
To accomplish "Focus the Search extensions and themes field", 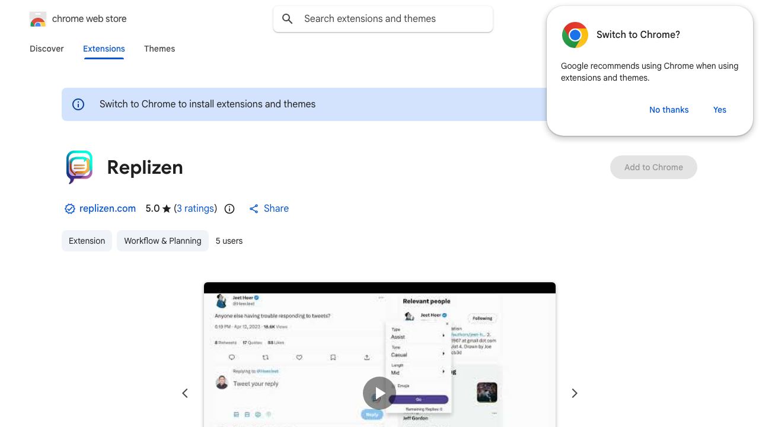I will coord(383,19).
